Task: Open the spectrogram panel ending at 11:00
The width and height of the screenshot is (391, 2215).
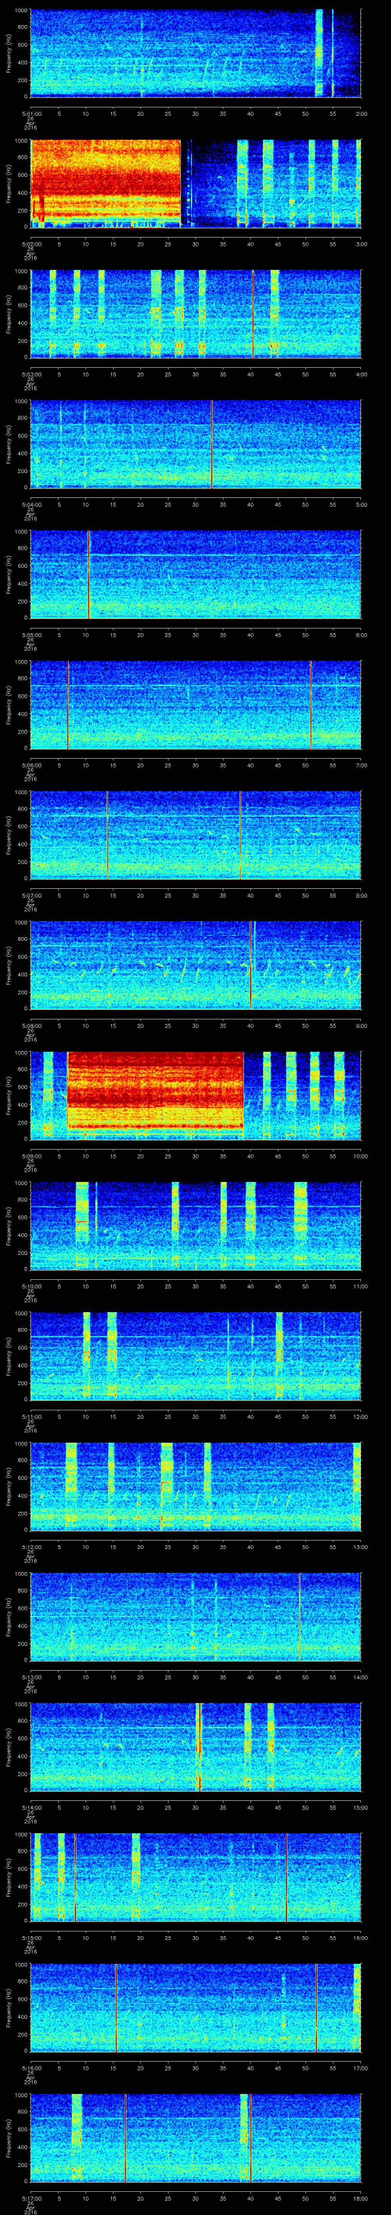Action: pos(195,1225)
